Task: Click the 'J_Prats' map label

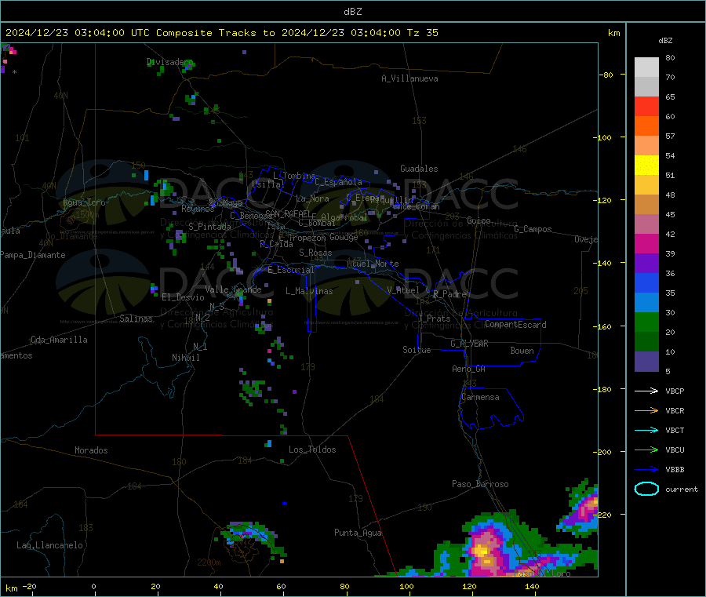Action: pyautogui.click(x=434, y=319)
